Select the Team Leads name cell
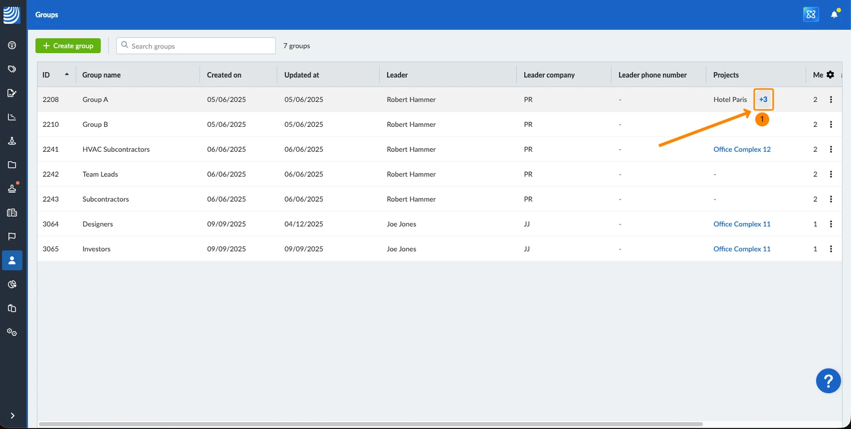 pyautogui.click(x=100, y=174)
